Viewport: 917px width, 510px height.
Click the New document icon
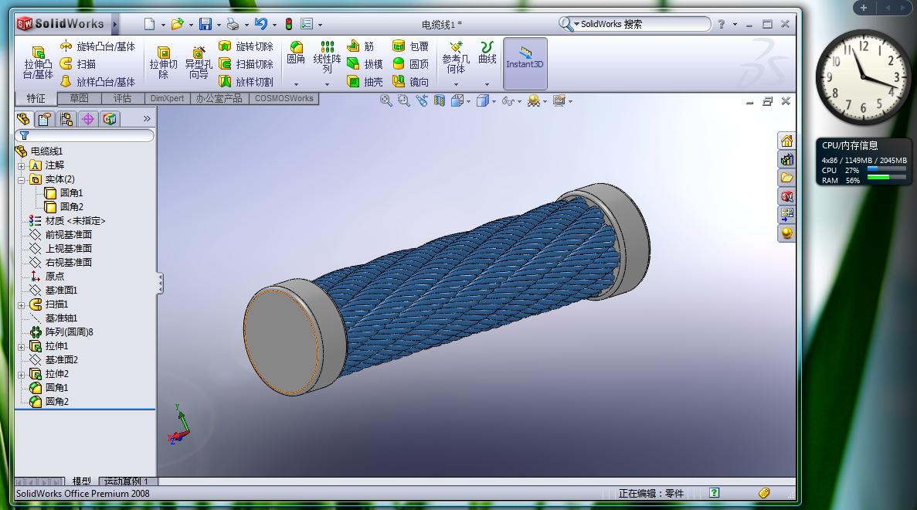pos(150,24)
